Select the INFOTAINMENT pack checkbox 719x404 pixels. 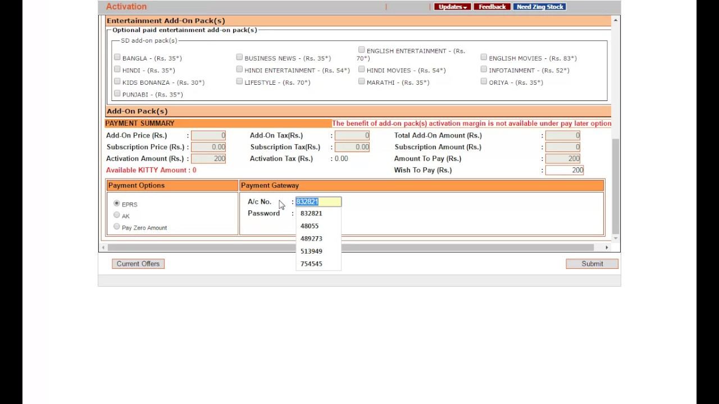(x=484, y=70)
